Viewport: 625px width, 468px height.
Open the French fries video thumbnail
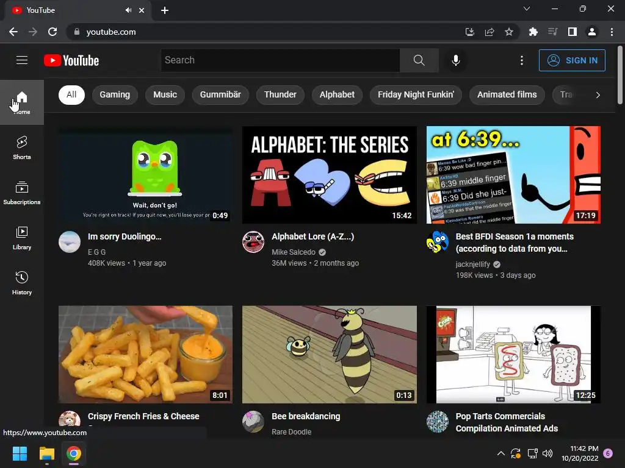(145, 355)
